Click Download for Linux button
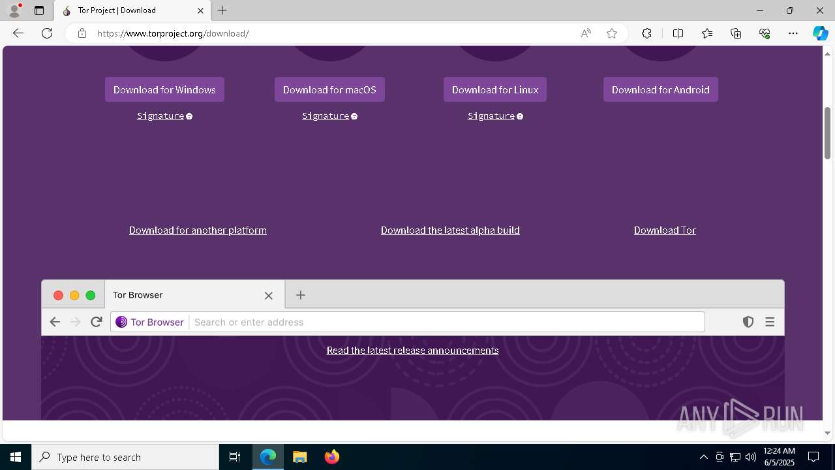 click(495, 89)
